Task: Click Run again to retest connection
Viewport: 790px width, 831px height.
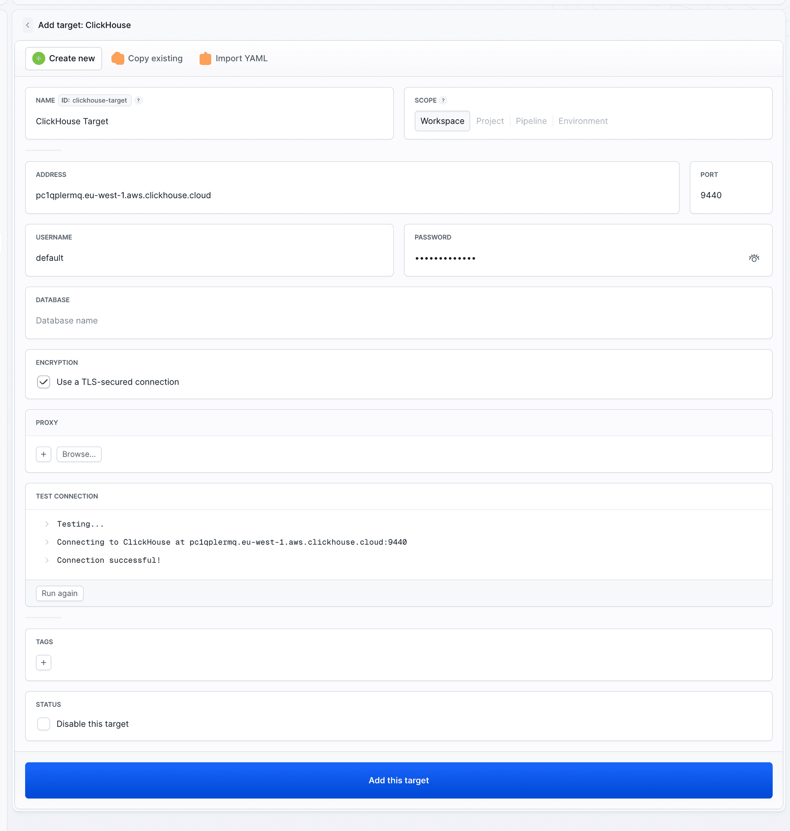Action: (x=60, y=594)
